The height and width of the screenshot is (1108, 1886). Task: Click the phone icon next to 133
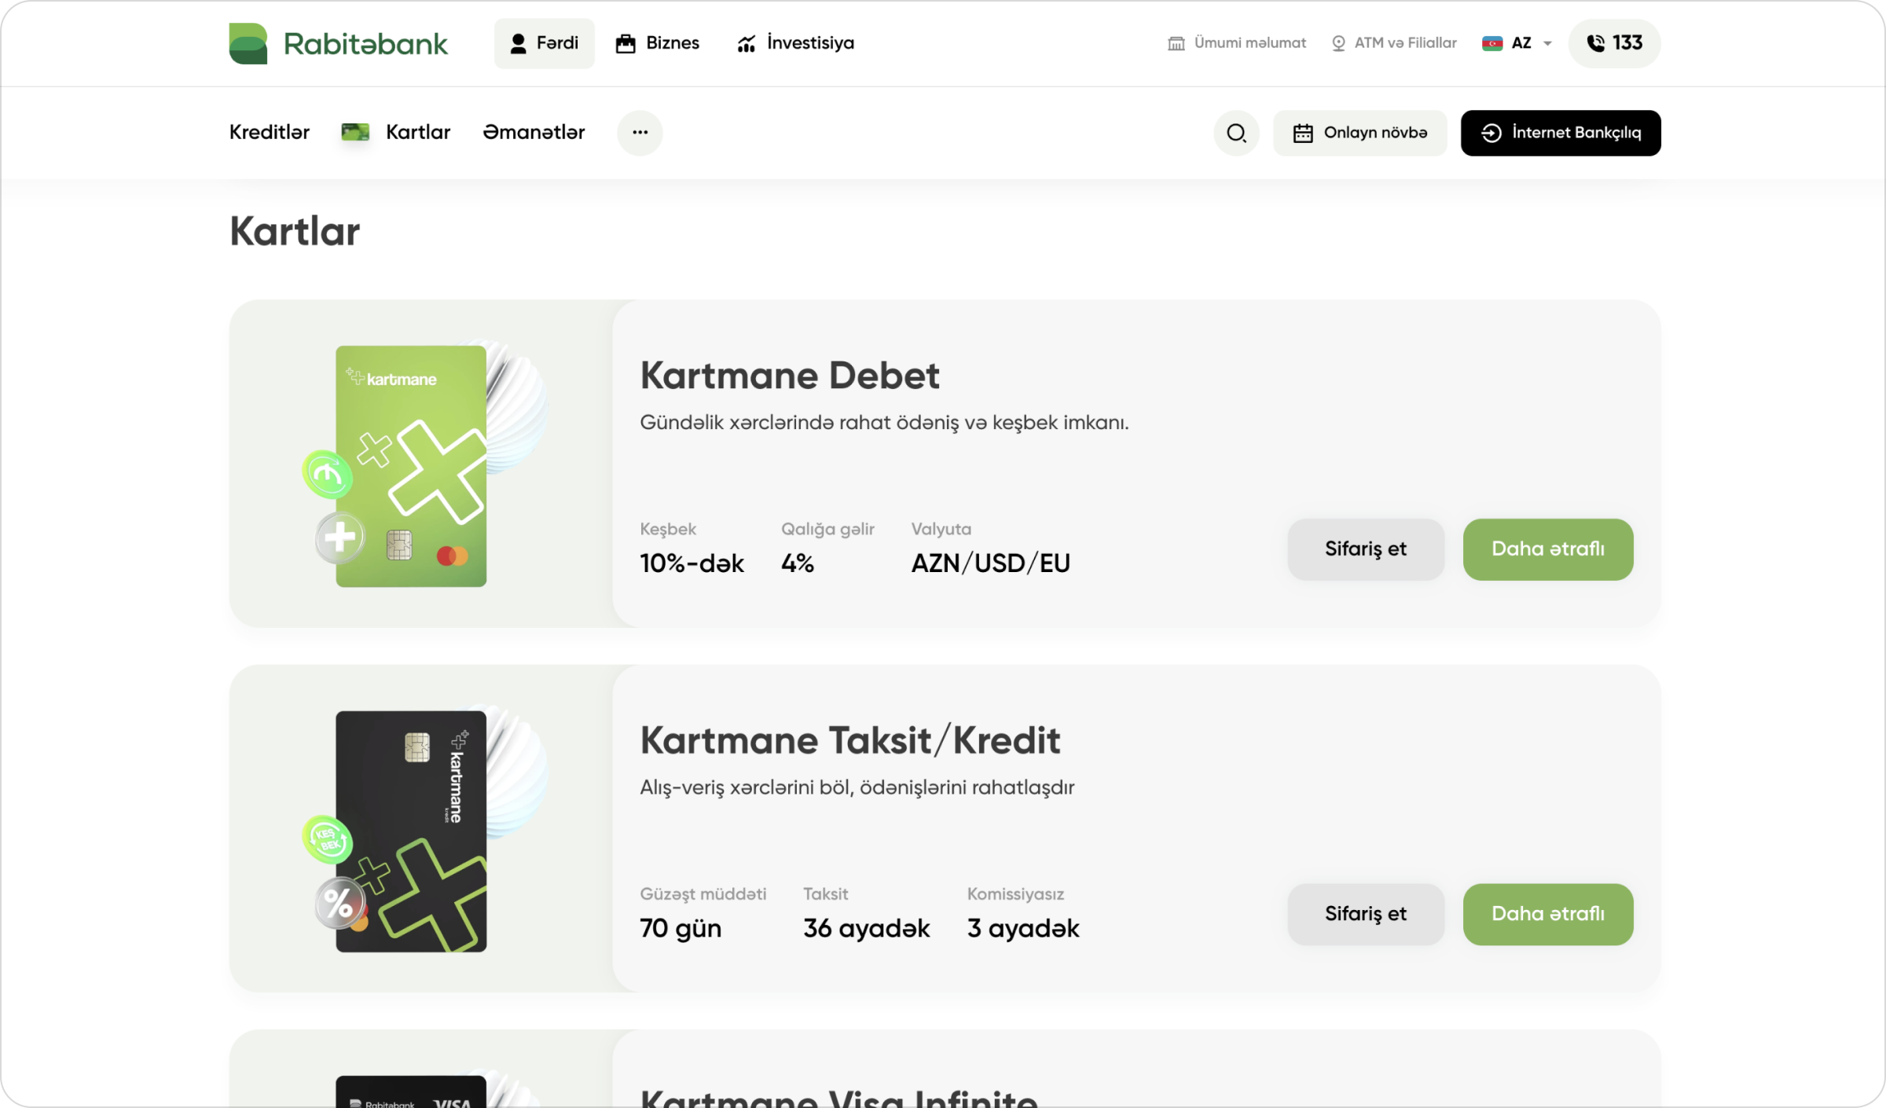coord(1595,43)
